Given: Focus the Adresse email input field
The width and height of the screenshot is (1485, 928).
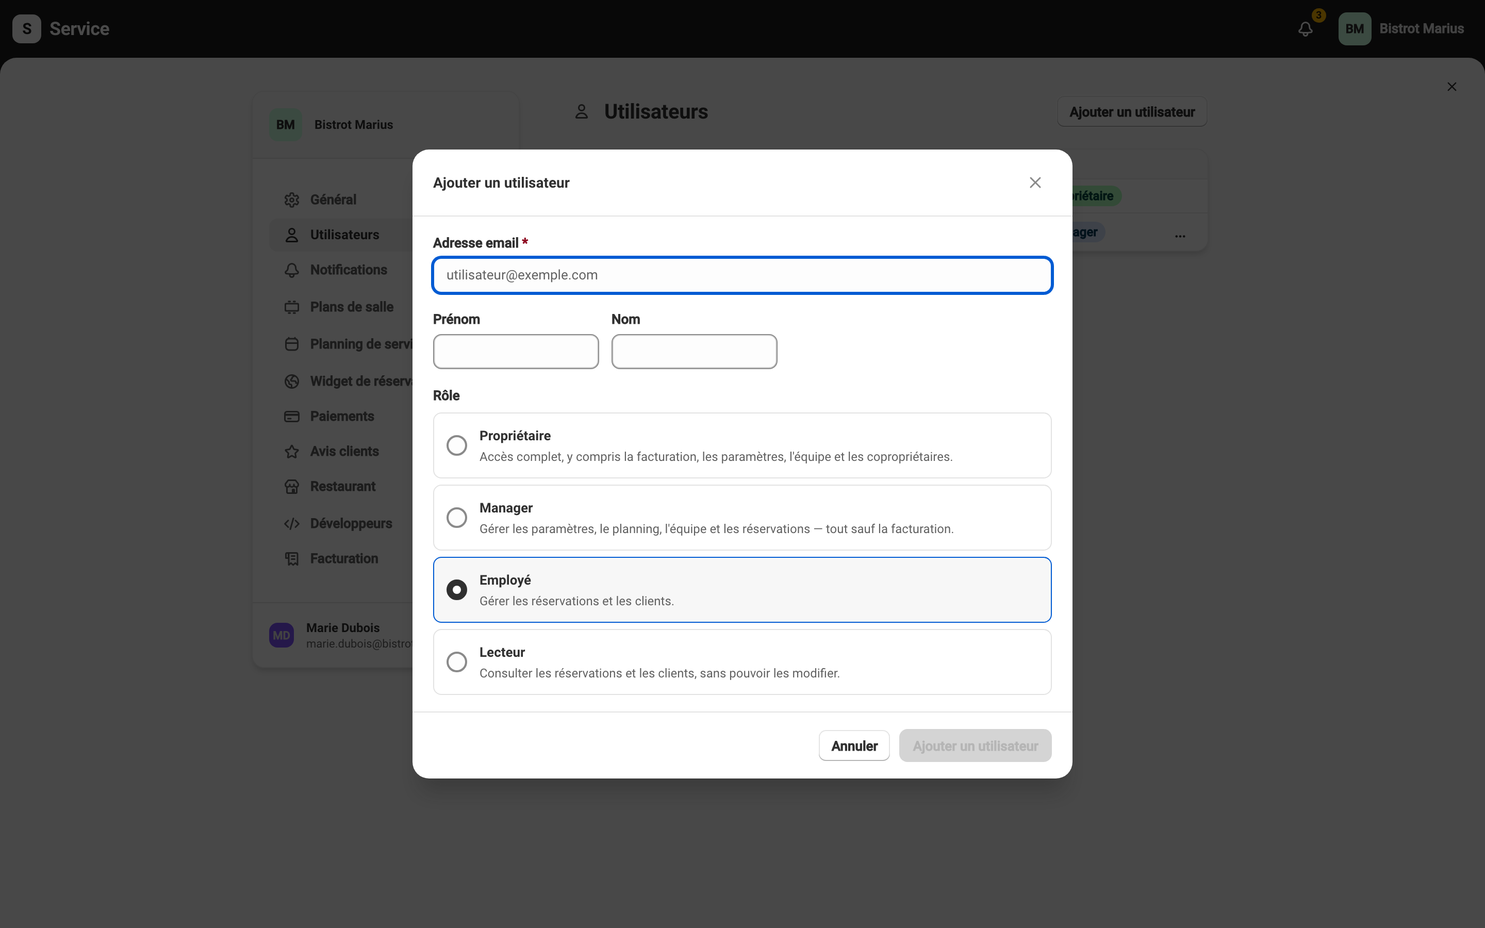Looking at the screenshot, I should tap(742, 276).
